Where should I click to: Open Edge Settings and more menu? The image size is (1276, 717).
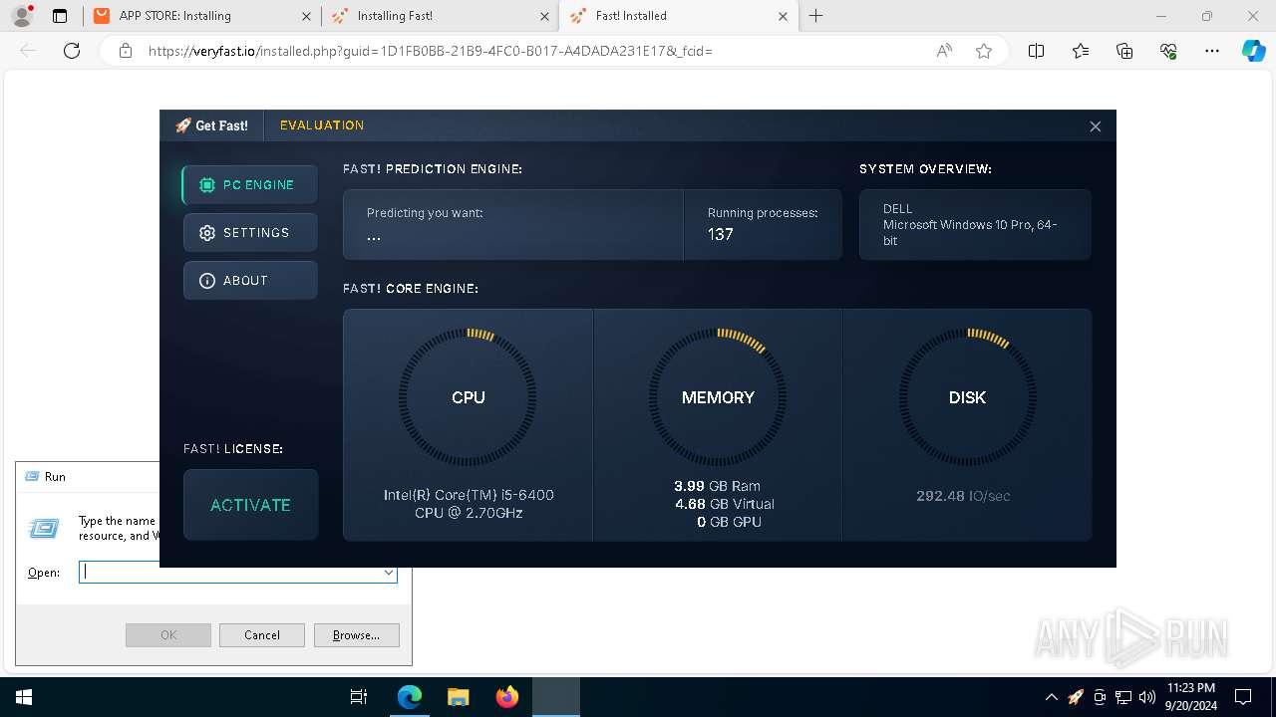[1212, 51]
